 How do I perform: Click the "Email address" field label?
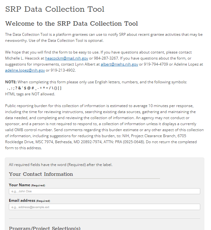22,201
